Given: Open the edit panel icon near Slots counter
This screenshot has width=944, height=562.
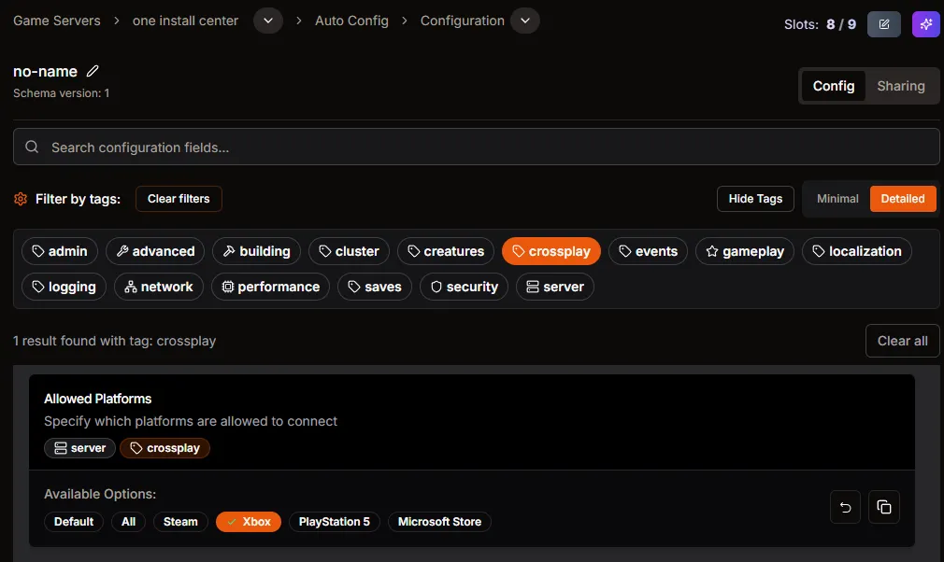Looking at the screenshot, I should tap(884, 24).
